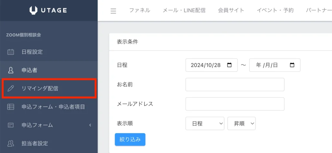Click the start date field 2024/10/28

tap(211, 65)
